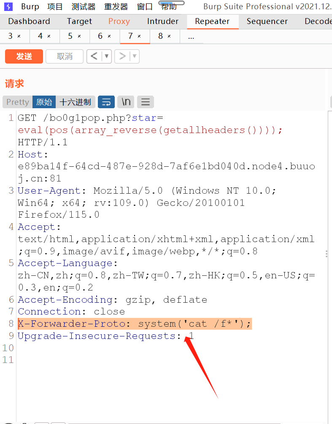This screenshot has height=424, width=332.
Task: Expand the forward history dropdown arrow
Action: click(x=135, y=56)
